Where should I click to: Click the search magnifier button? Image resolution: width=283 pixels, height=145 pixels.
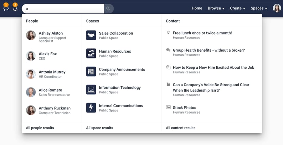(x=109, y=9)
